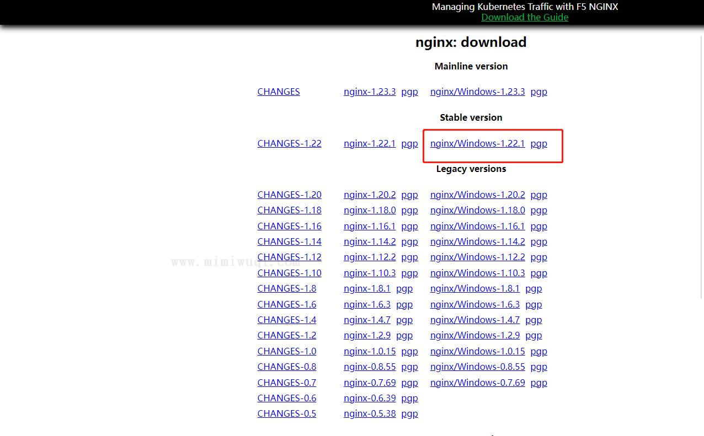Open pgp signature beside nginx-1.22.1
The width and height of the screenshot is (704, 436).
[409, 143]
